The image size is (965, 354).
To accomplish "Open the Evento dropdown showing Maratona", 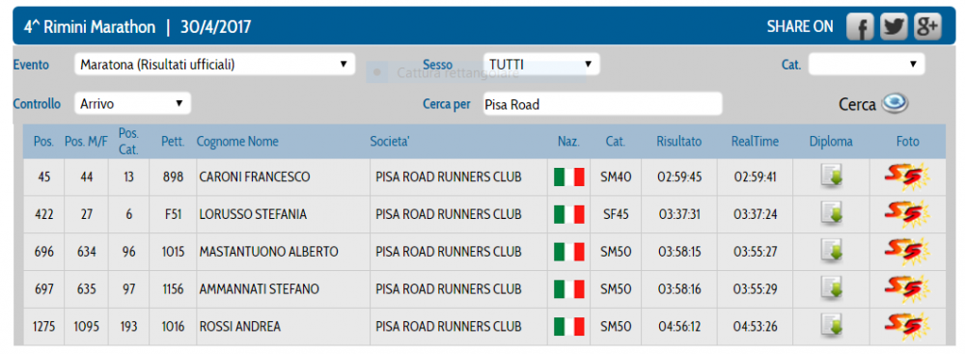I will click(x=215, y=64).
